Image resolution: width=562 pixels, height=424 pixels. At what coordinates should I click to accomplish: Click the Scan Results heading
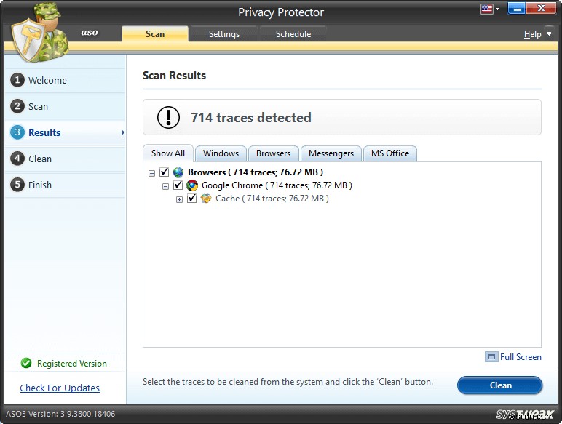coord(174,76)
